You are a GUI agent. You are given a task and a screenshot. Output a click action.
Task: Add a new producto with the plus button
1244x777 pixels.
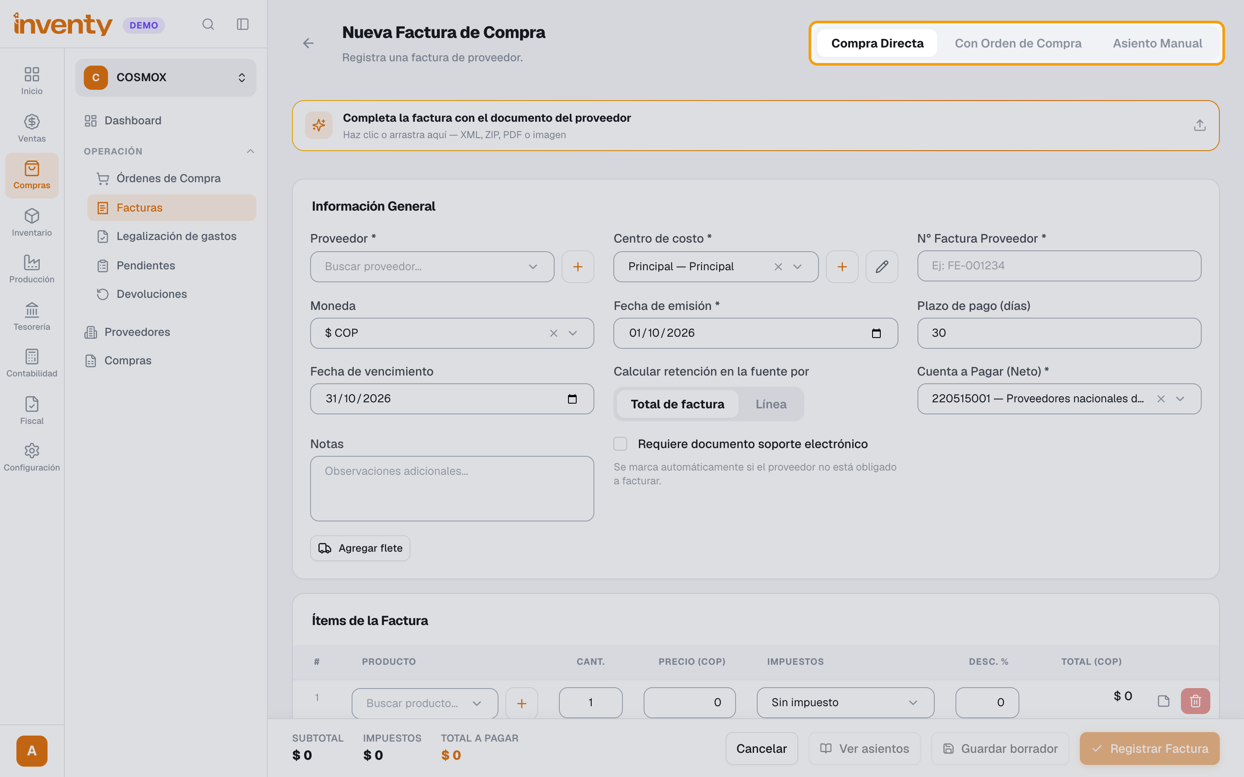pos(522,703)
